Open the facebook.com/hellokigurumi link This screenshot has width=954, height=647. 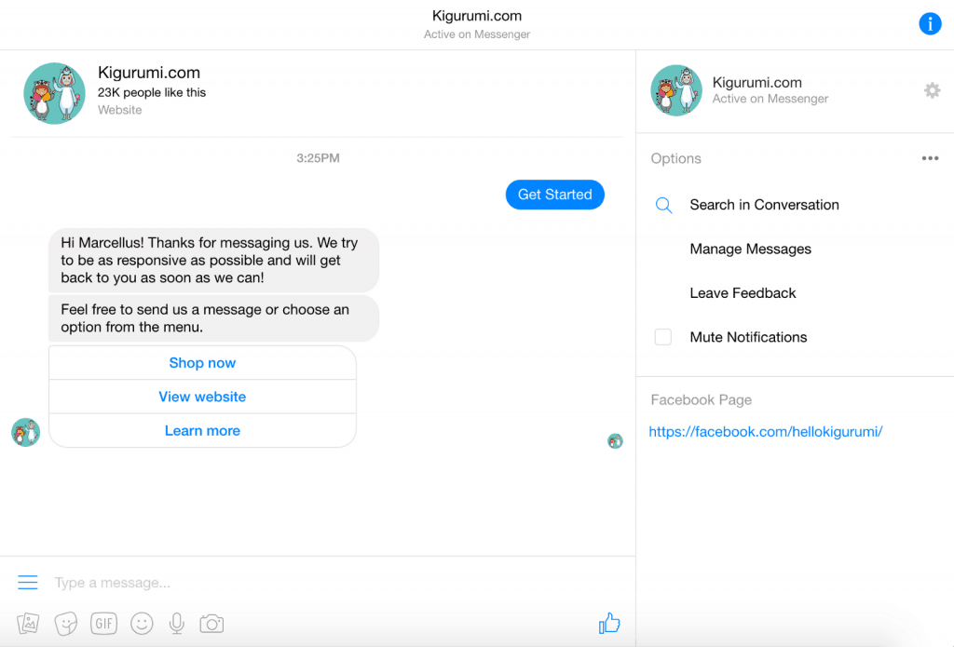click(x=766, y=432)
